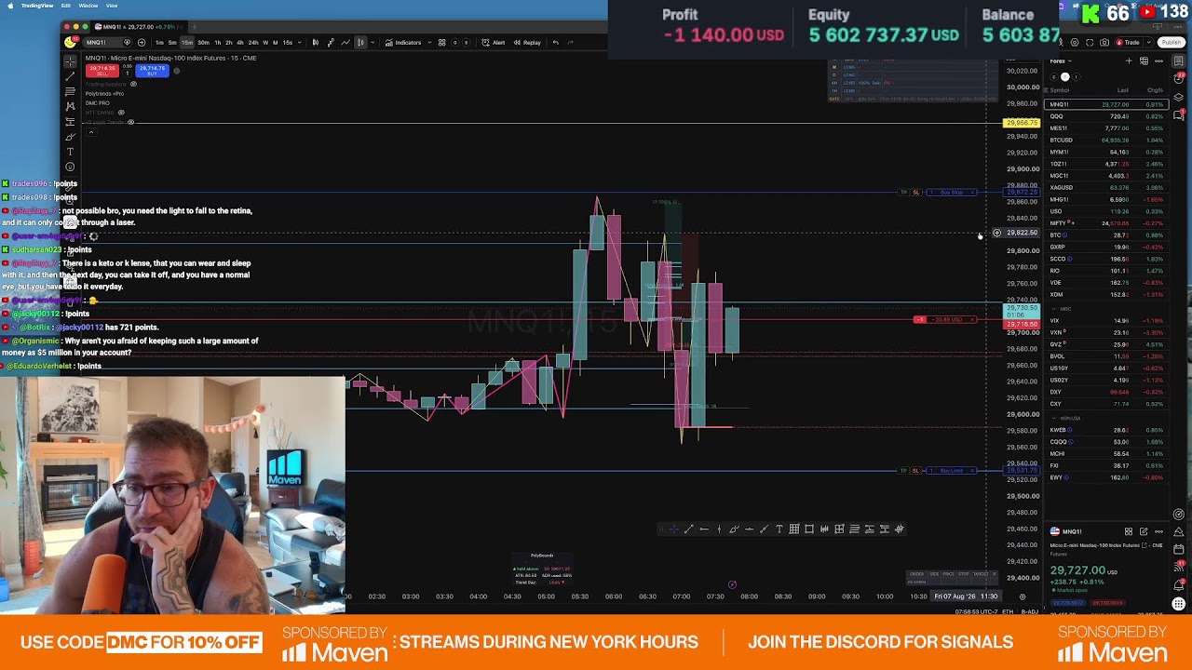Screen dimensions: 1192x670
Task: Open the calendar icon in right rail
Action: click(1178, 549)
